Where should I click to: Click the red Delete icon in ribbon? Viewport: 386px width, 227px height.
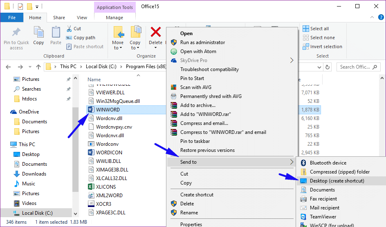[x=155, y=32]
